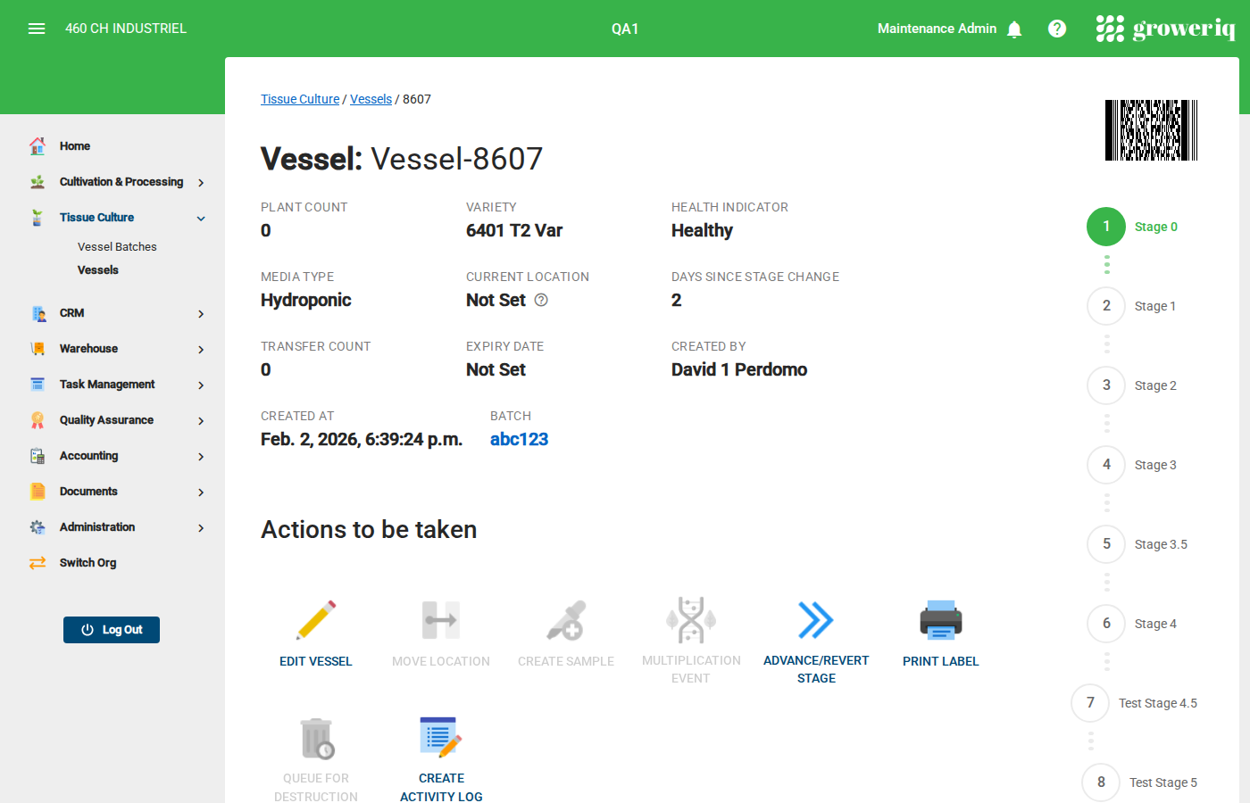Click the help question mark icon
This screenshot has width=1250, height=803.
(1057, 28)
